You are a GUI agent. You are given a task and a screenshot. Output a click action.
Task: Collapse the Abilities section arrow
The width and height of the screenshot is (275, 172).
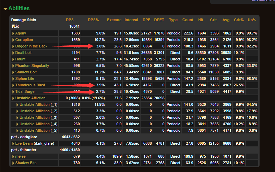pyautogui.click(x=5, y=9)
